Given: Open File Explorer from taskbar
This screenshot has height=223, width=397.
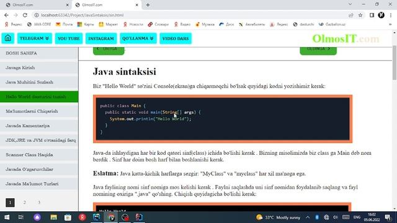Looking at the screenshot, I should (x=54, y=217).
